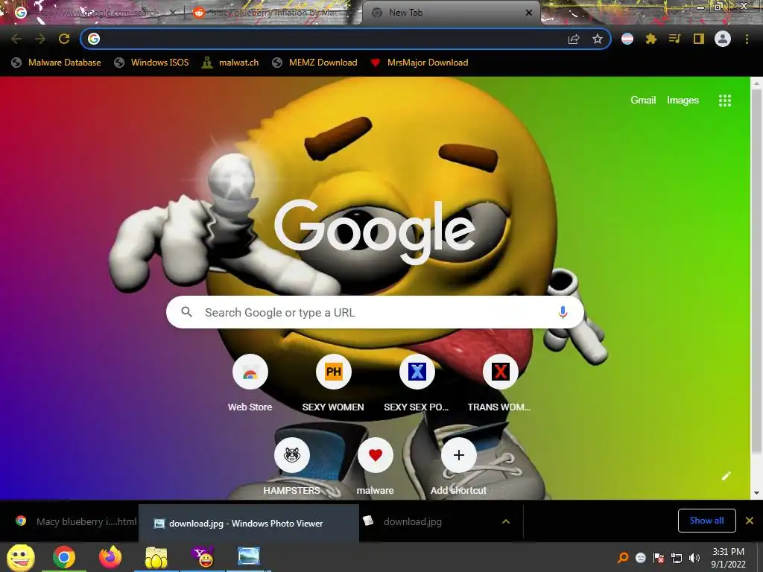The width and height of the screenshot is (763, 572).
Task: Open Yahoo Messenger taskbar icon
Action: click(x=203, y=557)
